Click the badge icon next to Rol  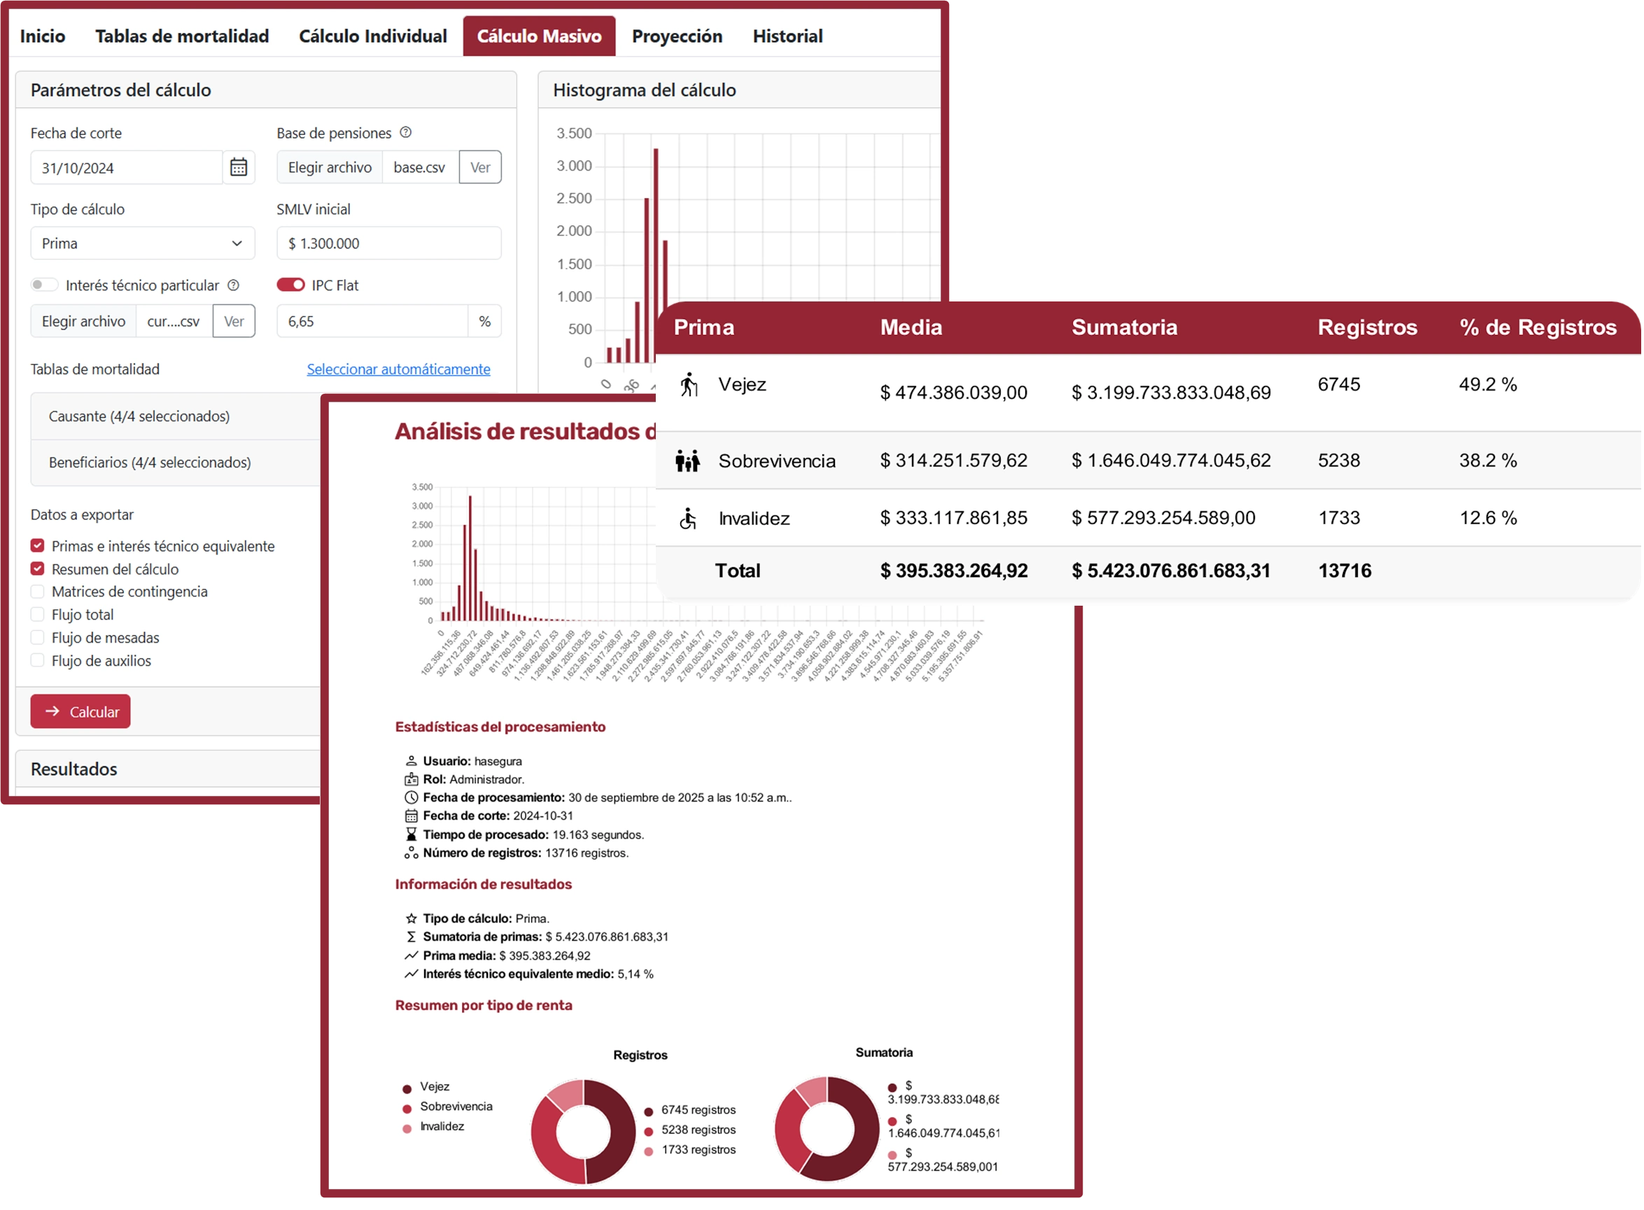click(x=412, y=781)
